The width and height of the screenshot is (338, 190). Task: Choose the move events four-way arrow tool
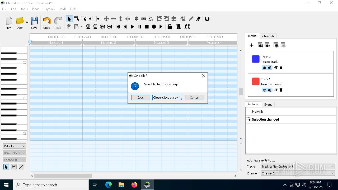(x=106, y=19)
